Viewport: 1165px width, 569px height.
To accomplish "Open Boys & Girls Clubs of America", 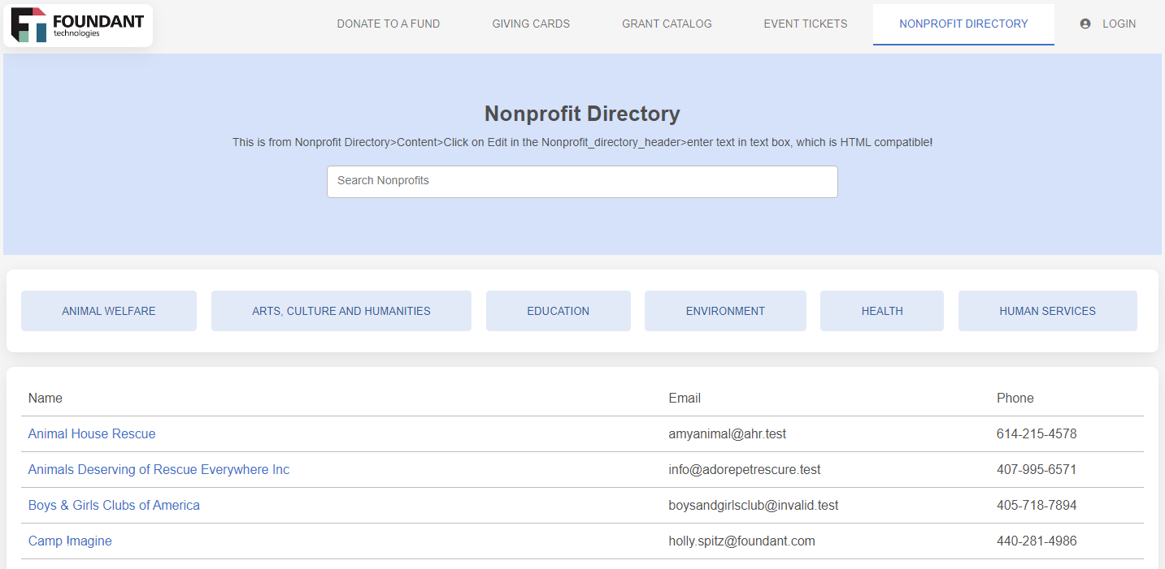I will point(114,505).
